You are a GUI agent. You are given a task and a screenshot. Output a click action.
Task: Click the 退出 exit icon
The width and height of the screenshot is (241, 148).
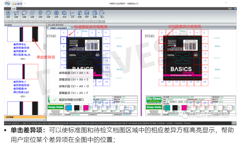click(x=102, y=14)
